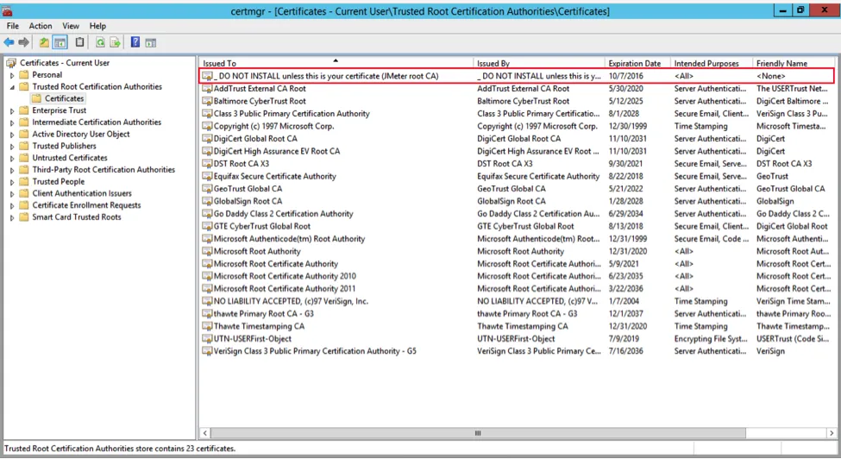
Task: Select the Certificates subfolder in the tree
Action: click(64, 98)
